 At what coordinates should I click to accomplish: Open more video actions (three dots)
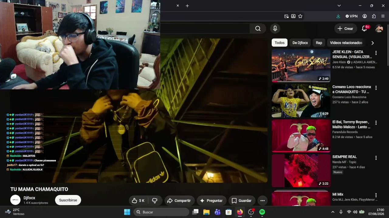tap(263, 200)
